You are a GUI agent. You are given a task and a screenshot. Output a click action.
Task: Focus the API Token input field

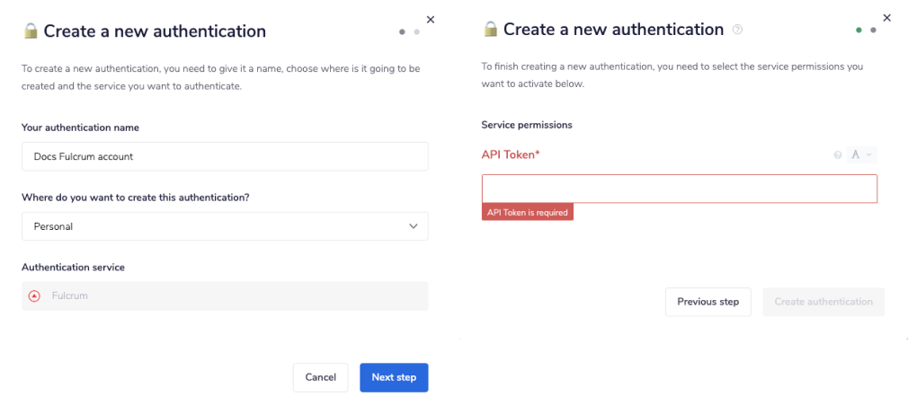(x=679, y=189)
